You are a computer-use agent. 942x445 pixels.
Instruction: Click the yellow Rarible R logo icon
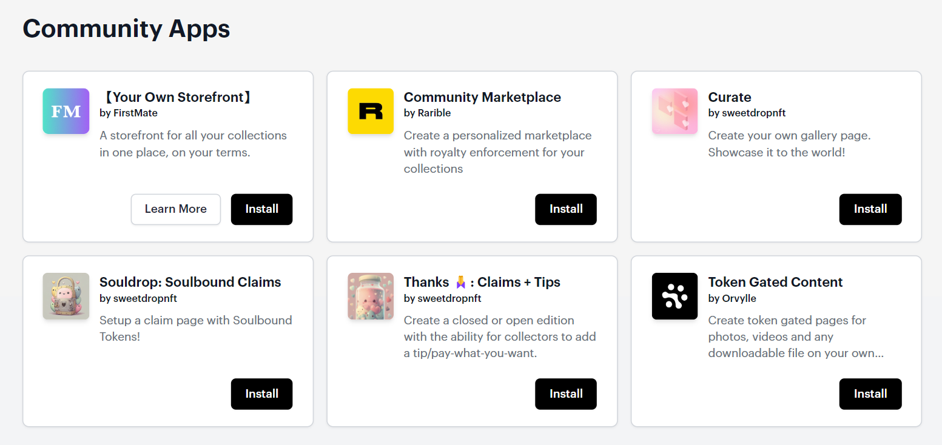(x=371, y=111)
